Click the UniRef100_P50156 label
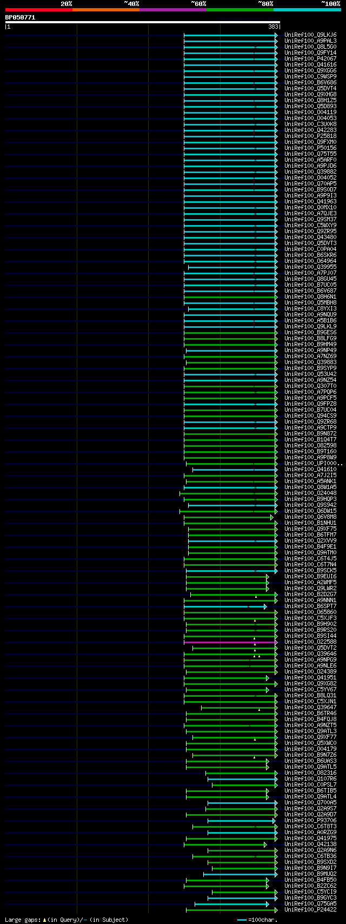The image size is (346, 924). click(310, 148)
